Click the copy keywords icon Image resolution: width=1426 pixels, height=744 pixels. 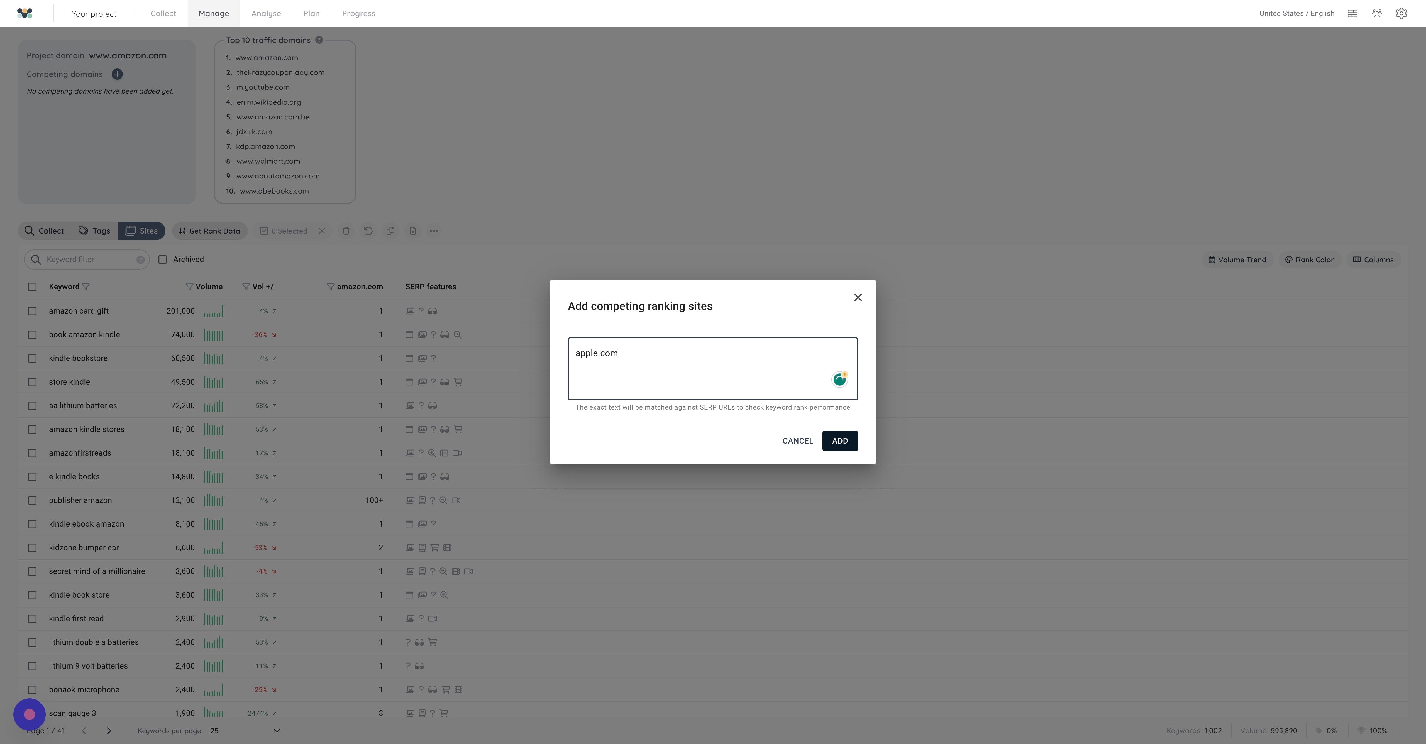click(390, 231)
